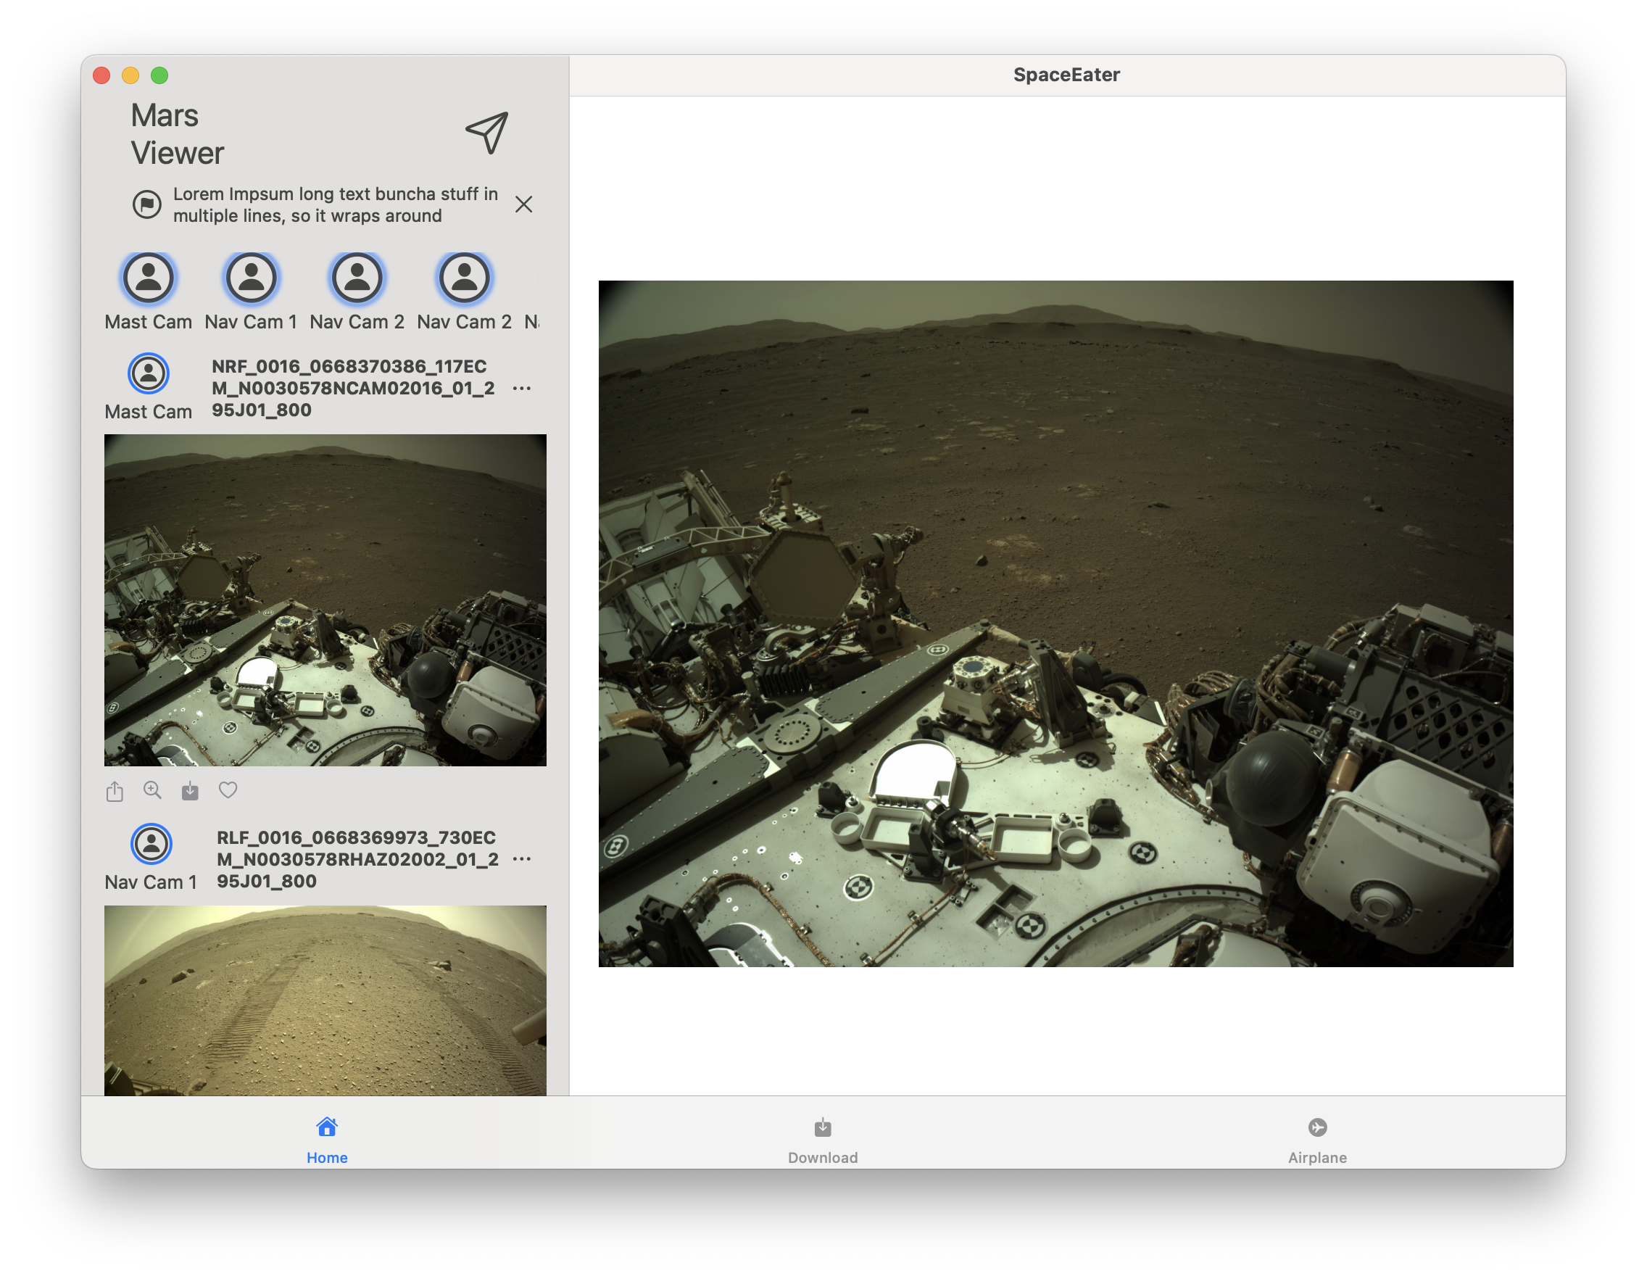Open the Airplane mode section
Image resolution: width=1647 pixels, height=1276 pixels.
1318,1135
